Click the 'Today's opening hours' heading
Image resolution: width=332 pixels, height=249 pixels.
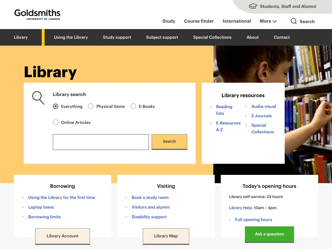269,186
